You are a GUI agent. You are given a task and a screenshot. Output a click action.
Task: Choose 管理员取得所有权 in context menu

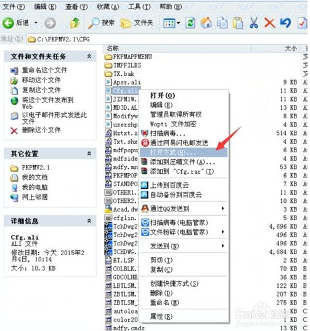[x=184, y=115]
